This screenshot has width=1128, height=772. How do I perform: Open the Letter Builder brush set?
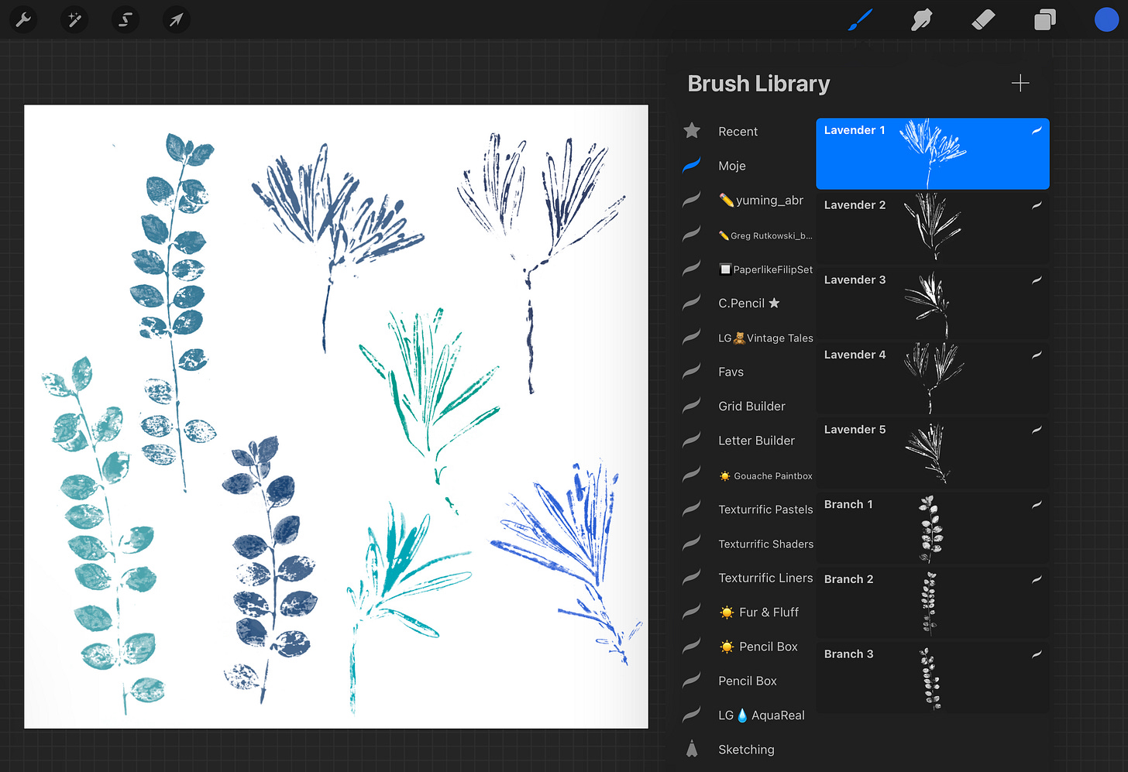point(756,441)
